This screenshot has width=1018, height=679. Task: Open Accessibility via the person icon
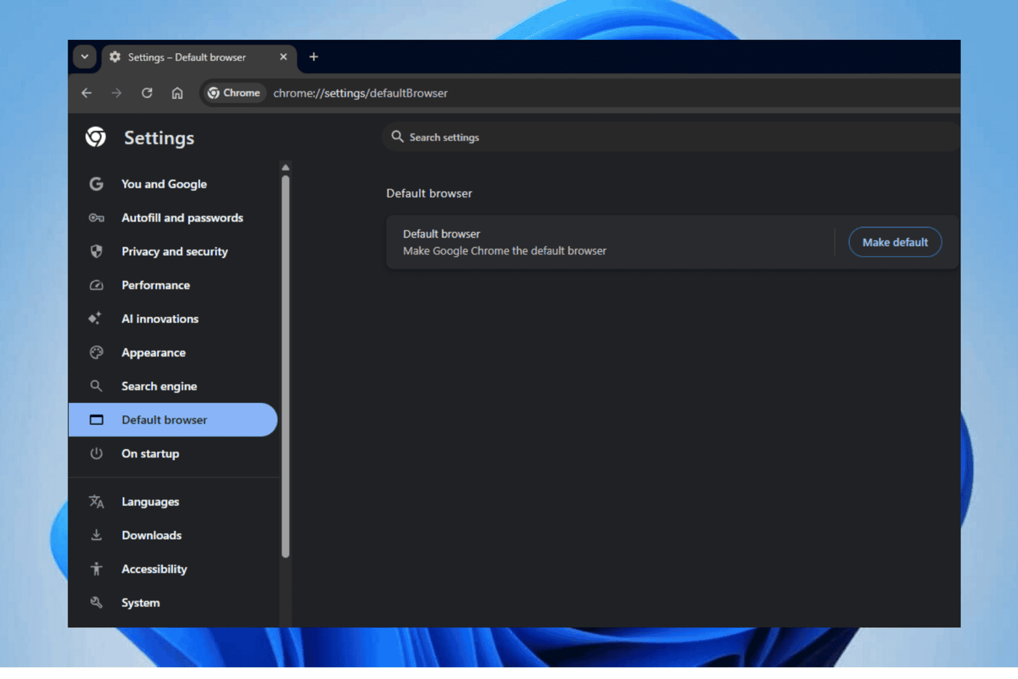click(96, 569)
